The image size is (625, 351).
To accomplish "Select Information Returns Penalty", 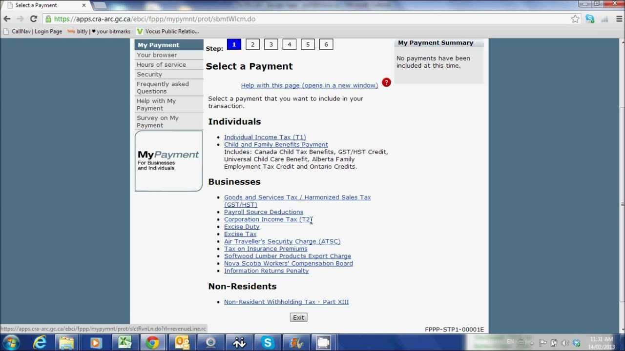I will pos(266,271).
